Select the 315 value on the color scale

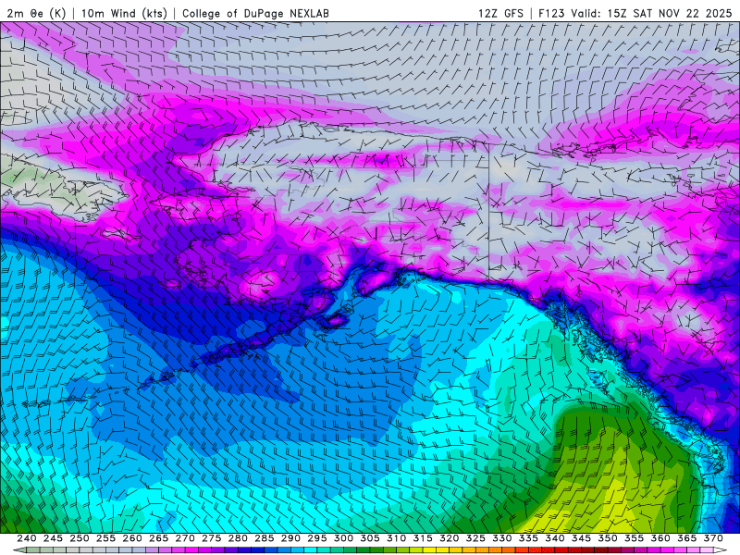[x=423, y=538]
